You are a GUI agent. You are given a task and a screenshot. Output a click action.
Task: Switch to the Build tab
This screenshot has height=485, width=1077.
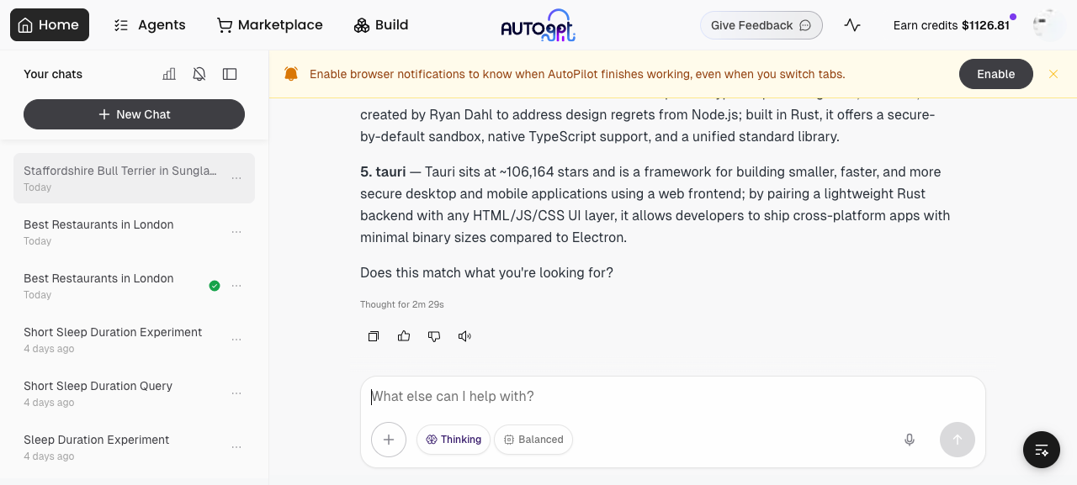click(381, 25)
